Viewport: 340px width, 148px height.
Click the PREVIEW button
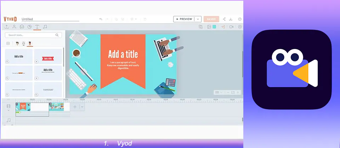184,19
